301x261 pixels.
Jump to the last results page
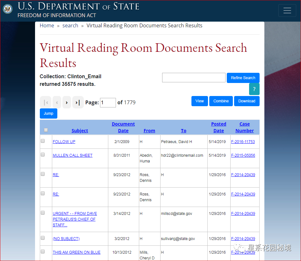click(78, 102)
